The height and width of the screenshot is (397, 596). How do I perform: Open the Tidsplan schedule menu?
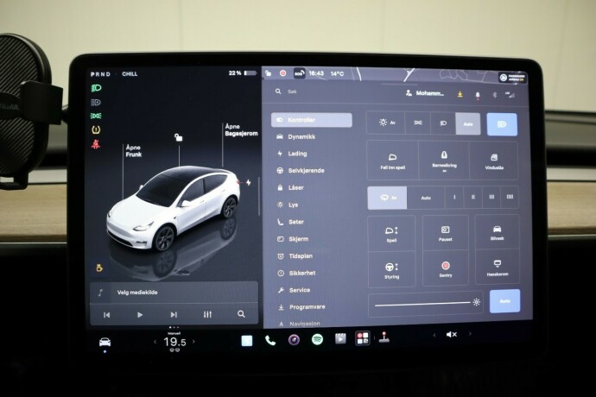coord(295,256)
